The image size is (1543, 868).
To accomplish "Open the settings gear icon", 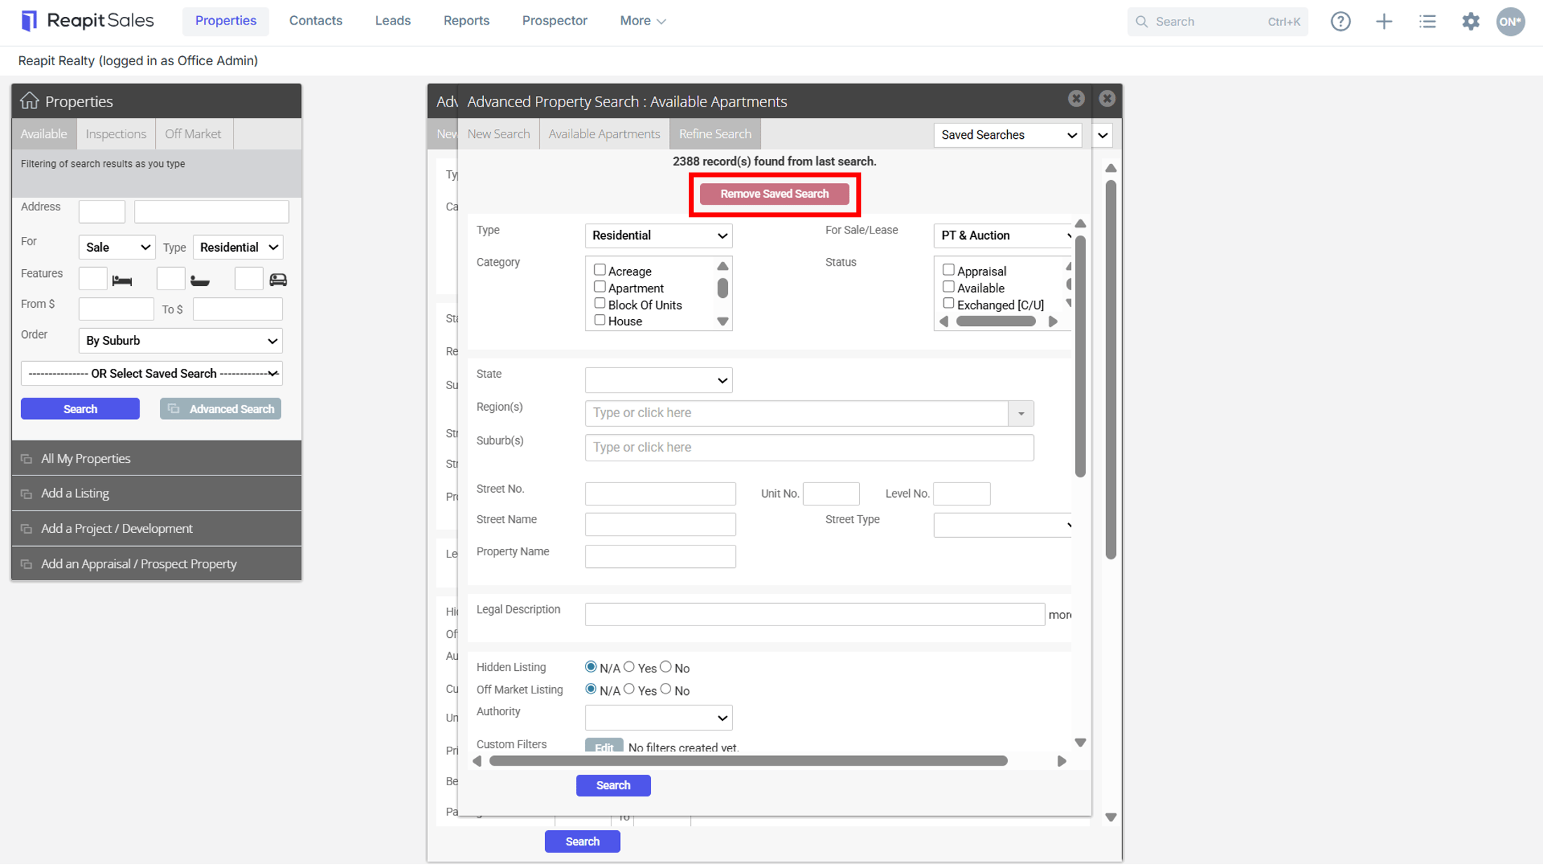I will 1471,21.
